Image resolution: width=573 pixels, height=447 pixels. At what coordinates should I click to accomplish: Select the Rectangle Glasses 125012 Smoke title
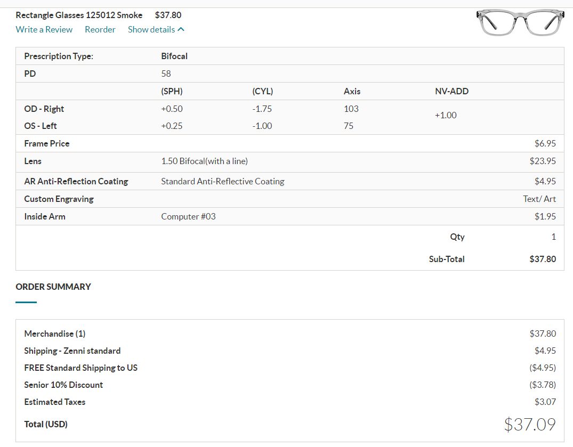coord(79,15)
